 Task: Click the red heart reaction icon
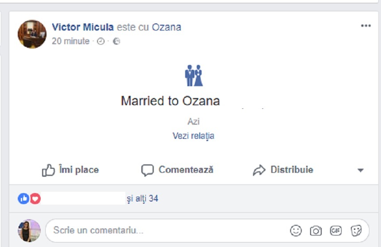coord(35,199)
